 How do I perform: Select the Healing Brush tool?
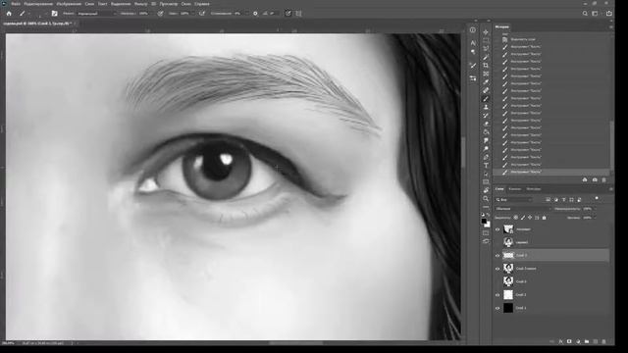coord(486,91)
